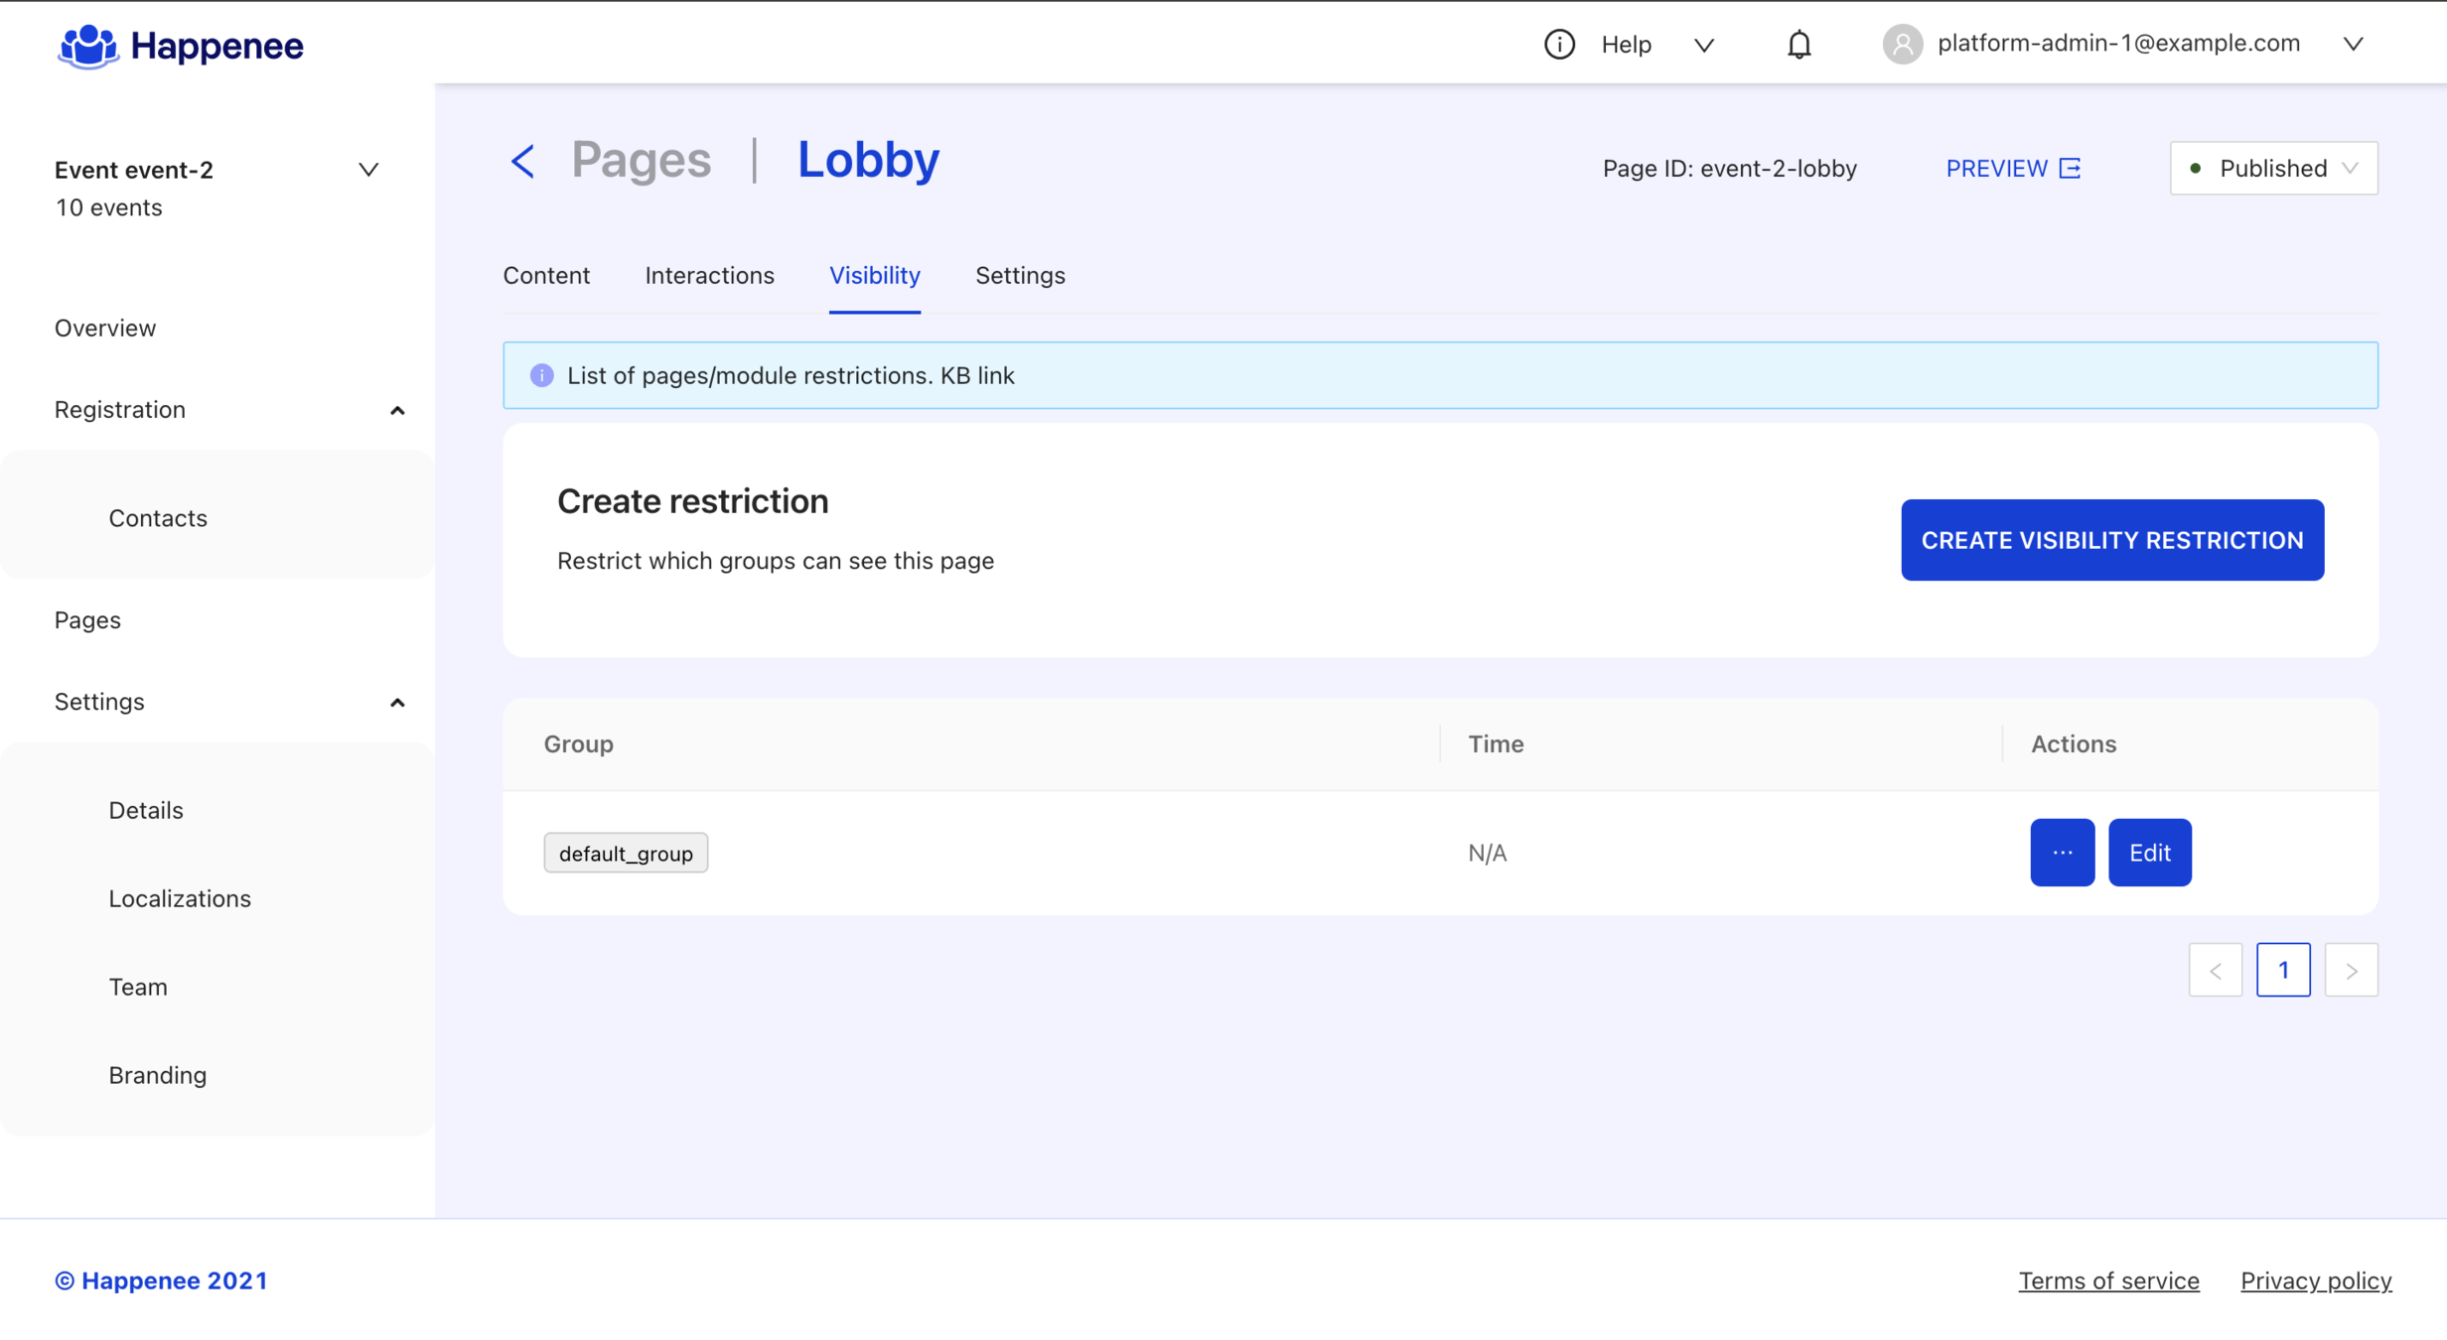Viewport: 2447px width, 1340px height.
Task: Collapse the Settings sidebar section
Action: (397, 703)
